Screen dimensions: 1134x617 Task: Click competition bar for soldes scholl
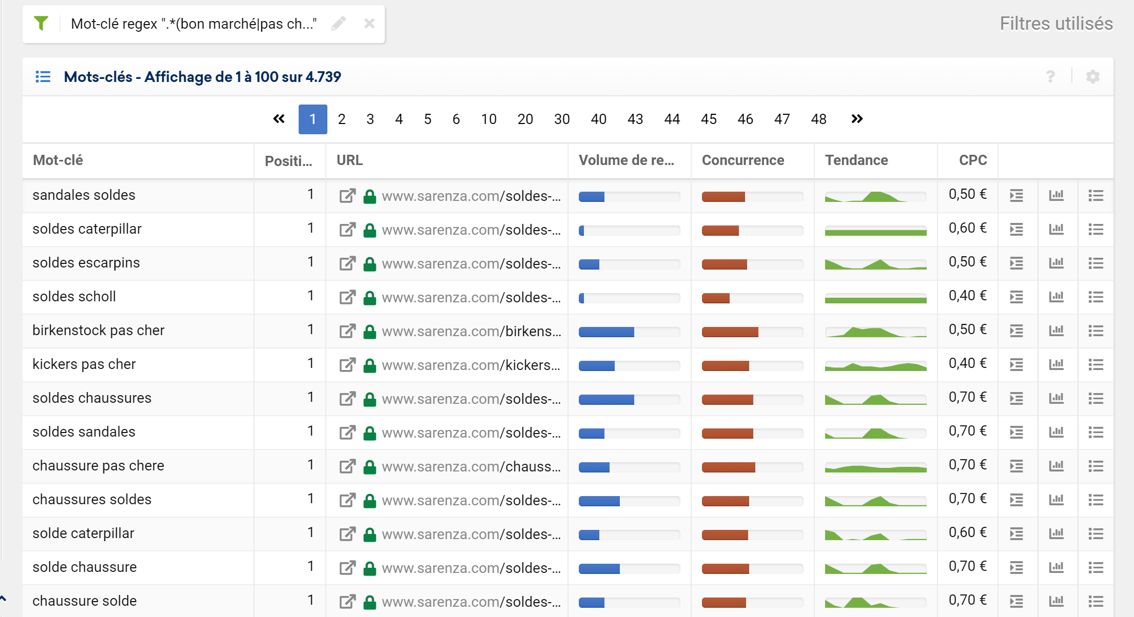[x=753, y=298]
